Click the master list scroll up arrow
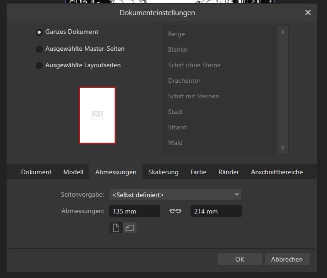327x278 pixels. click(283, 32)
